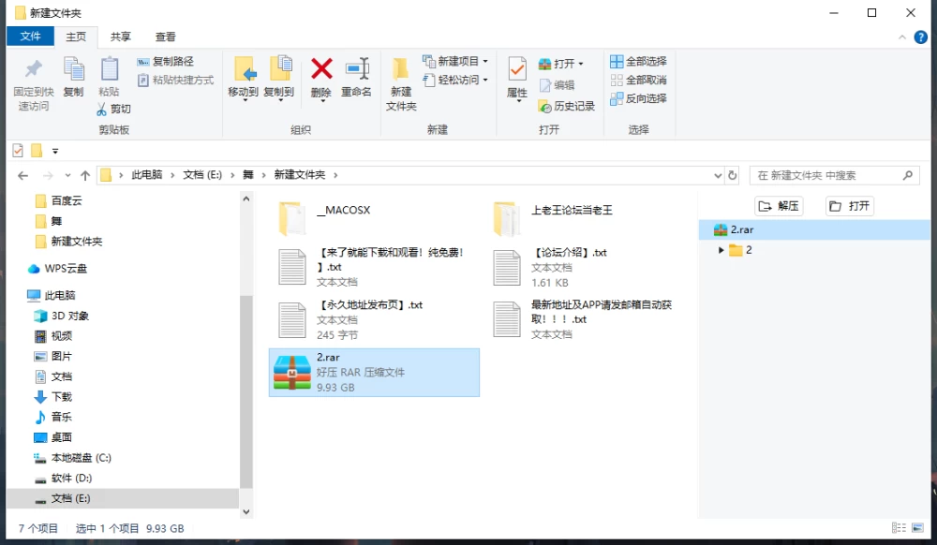Click the Cut (剪切) scissors icon
The height and width of the screenshot is (545, 937).
[101, 109]
